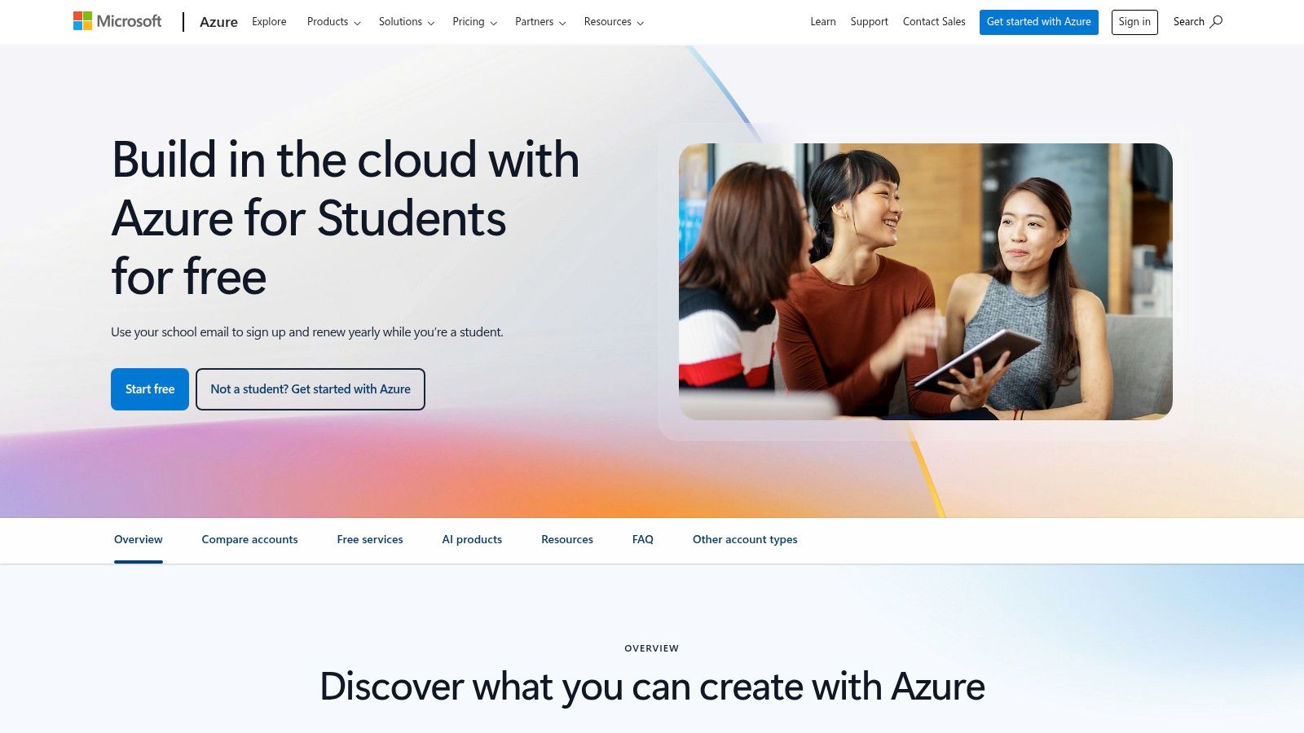Open the Learn link
The width and height of the screenshot is (1304, 733).
(x=823, y=22)
